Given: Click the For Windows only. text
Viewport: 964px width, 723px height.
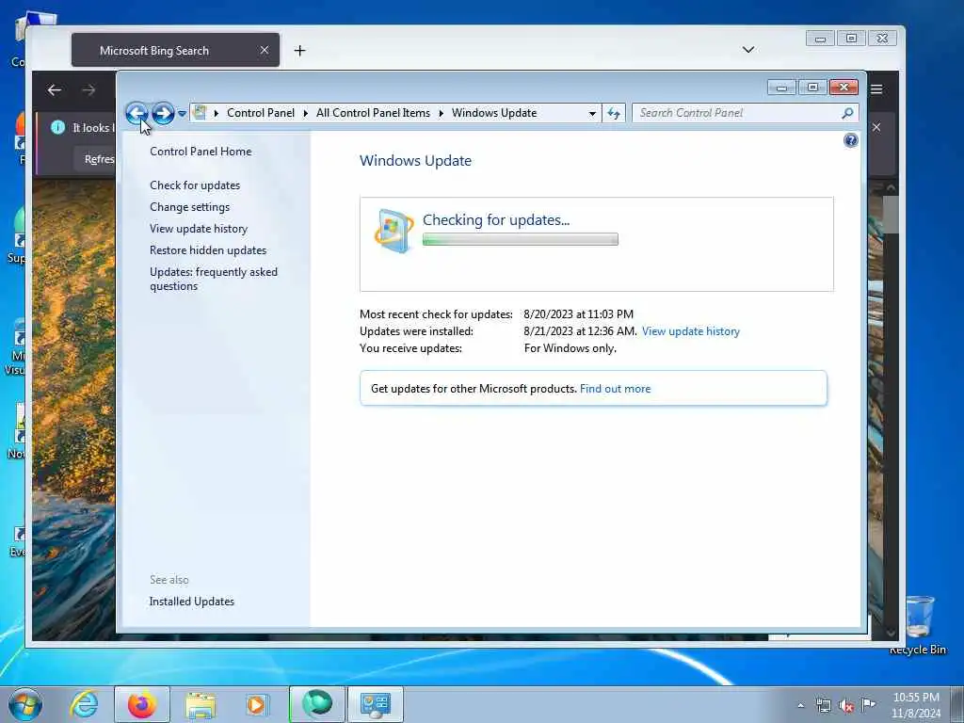Looking at the screenshot, I should pyautogui.click(x=570, y=348).
